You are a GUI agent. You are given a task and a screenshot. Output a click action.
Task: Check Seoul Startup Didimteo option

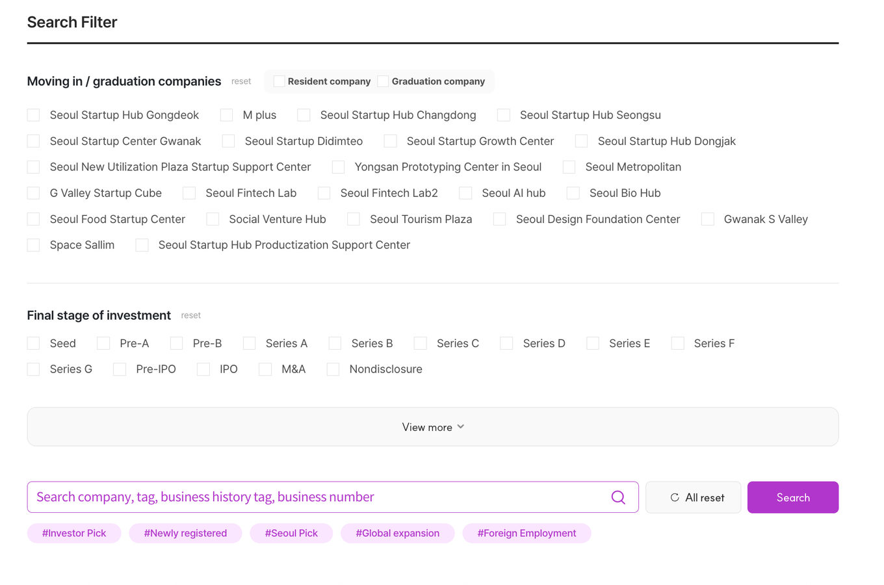point(228,141)
